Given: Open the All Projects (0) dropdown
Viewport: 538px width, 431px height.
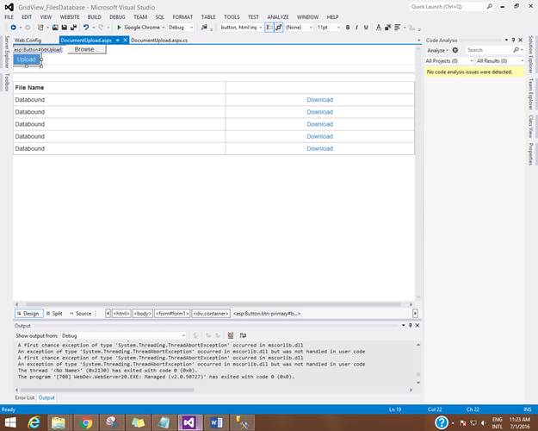Looking at the screenshot, I should point(449,61).
